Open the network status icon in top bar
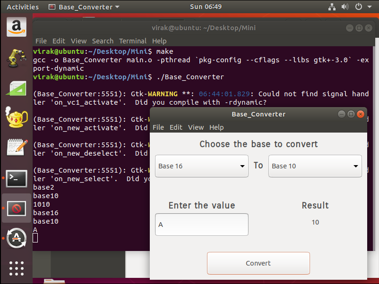Screen dimensions: 379x284 point(332,7)
